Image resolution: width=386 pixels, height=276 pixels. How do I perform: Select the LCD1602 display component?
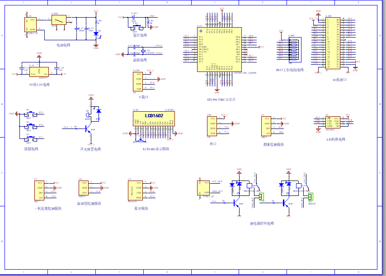click(154, 119)
